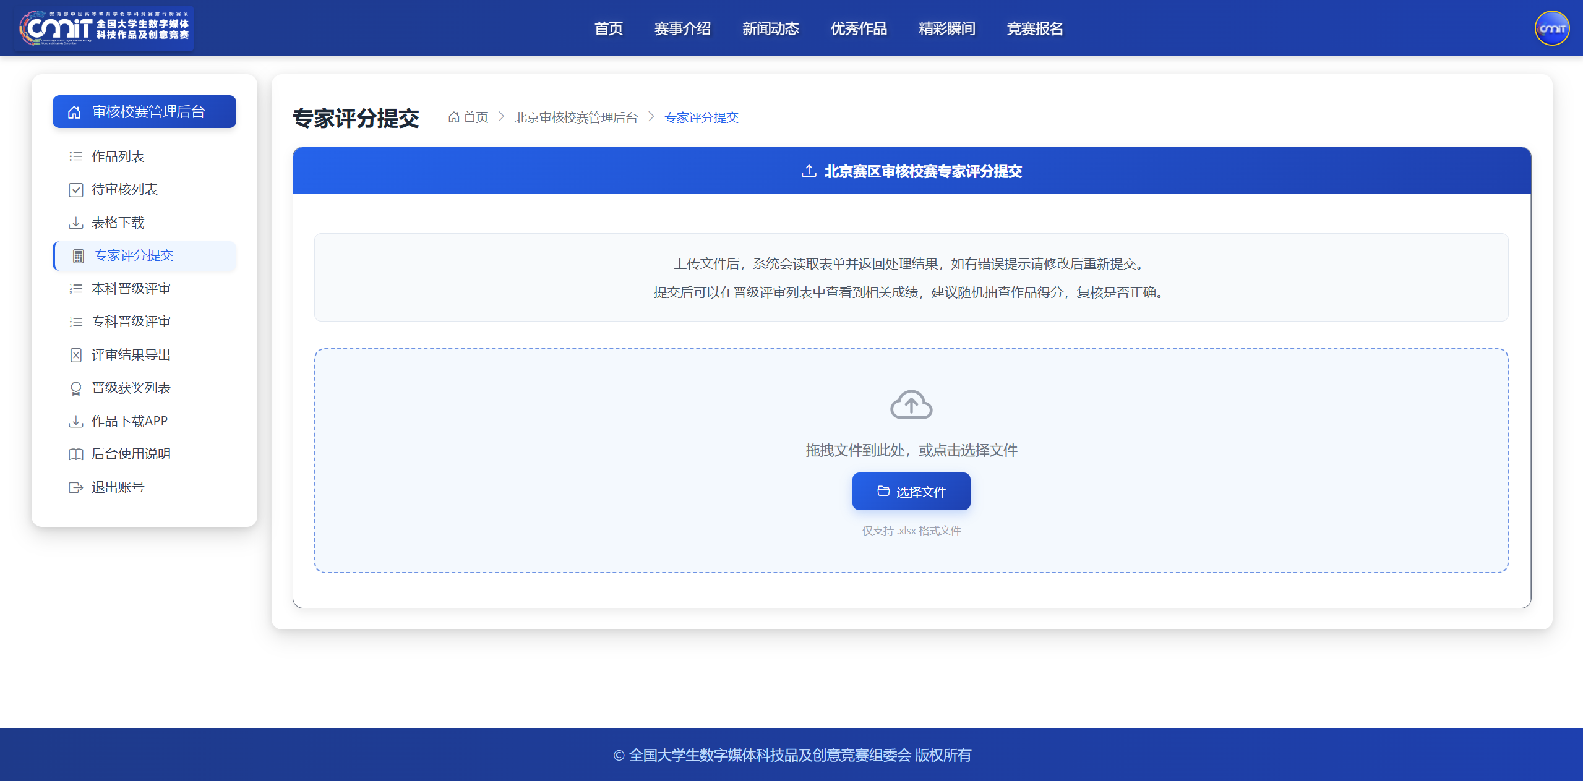Screen dimensions: 1583x781
Task: Click the book icon next to 后台使用说明
Action: coord(75,455)
